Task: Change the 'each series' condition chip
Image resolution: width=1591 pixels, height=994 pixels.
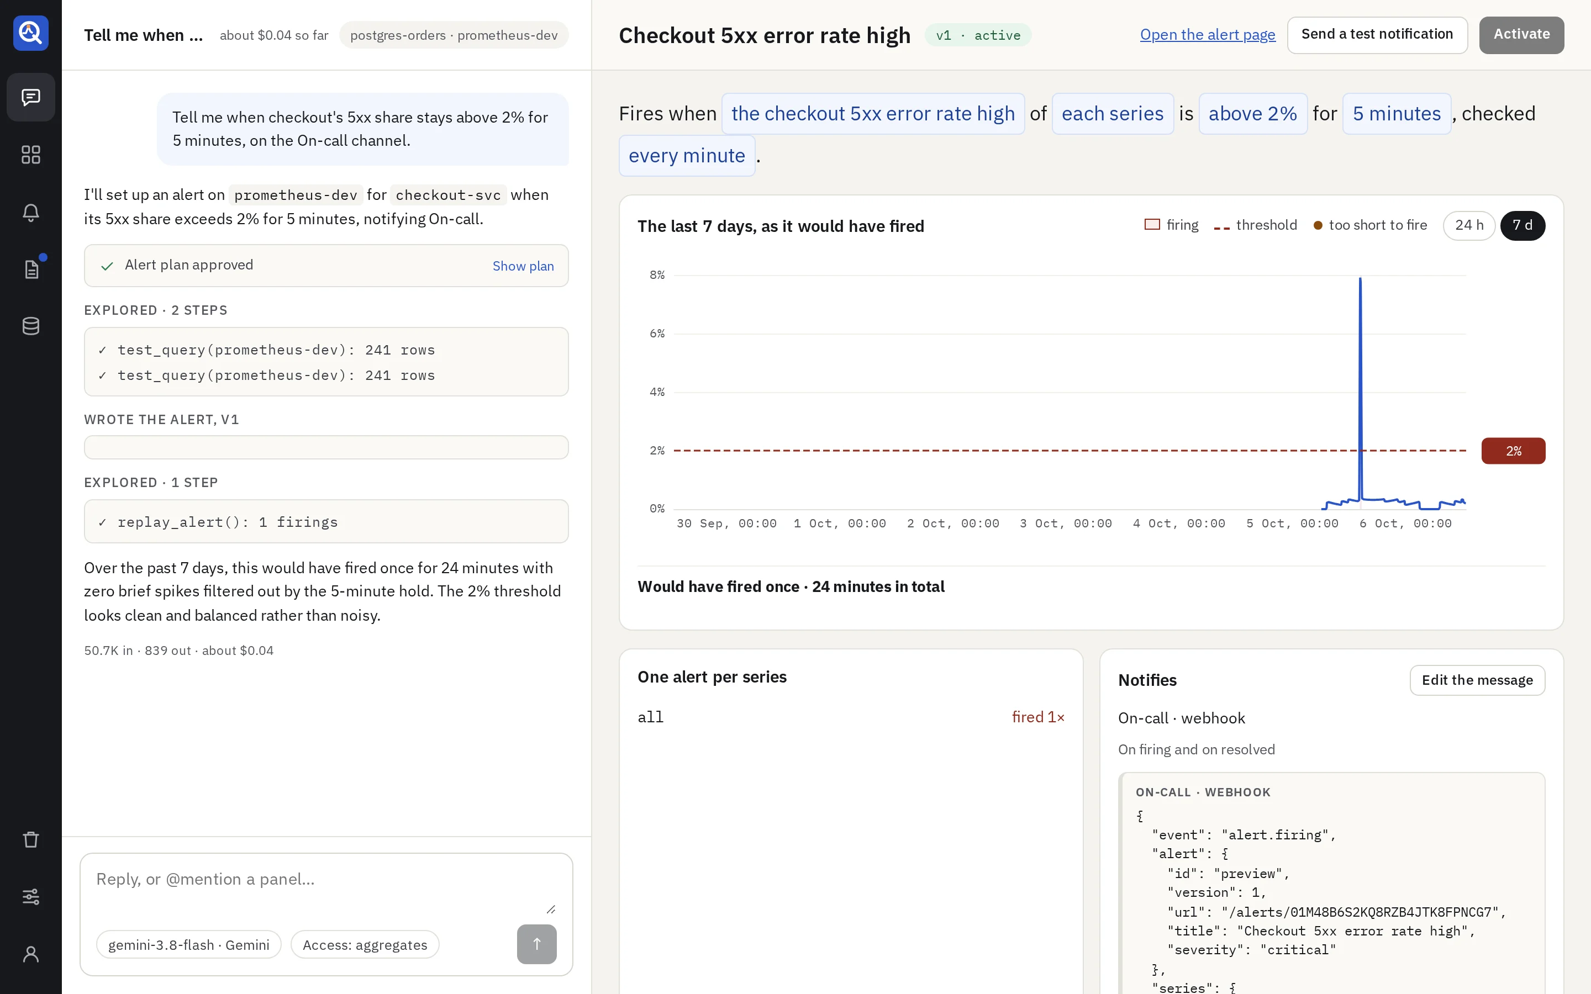Action: [1113, 114]
